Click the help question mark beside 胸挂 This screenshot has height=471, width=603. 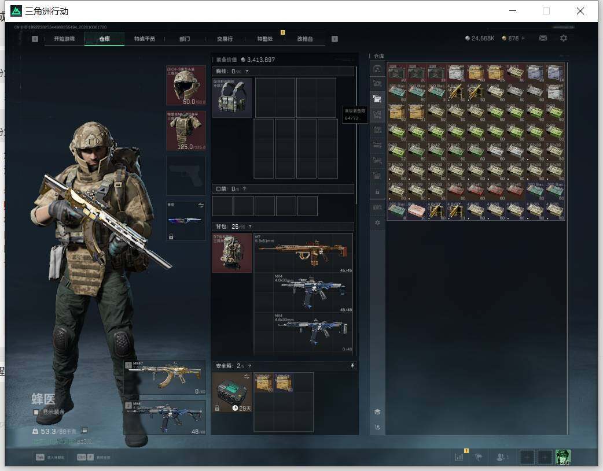pos(247,72)
